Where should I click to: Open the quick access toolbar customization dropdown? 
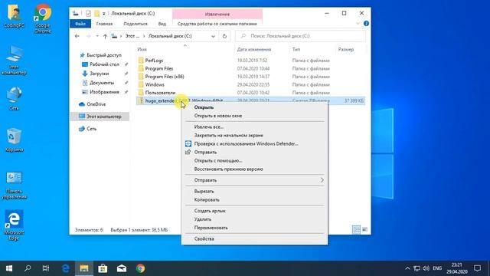(x=104, y=14)
